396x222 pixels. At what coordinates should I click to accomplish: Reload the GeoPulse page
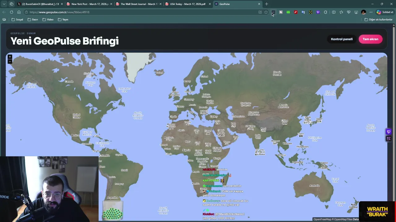[11, 12]
